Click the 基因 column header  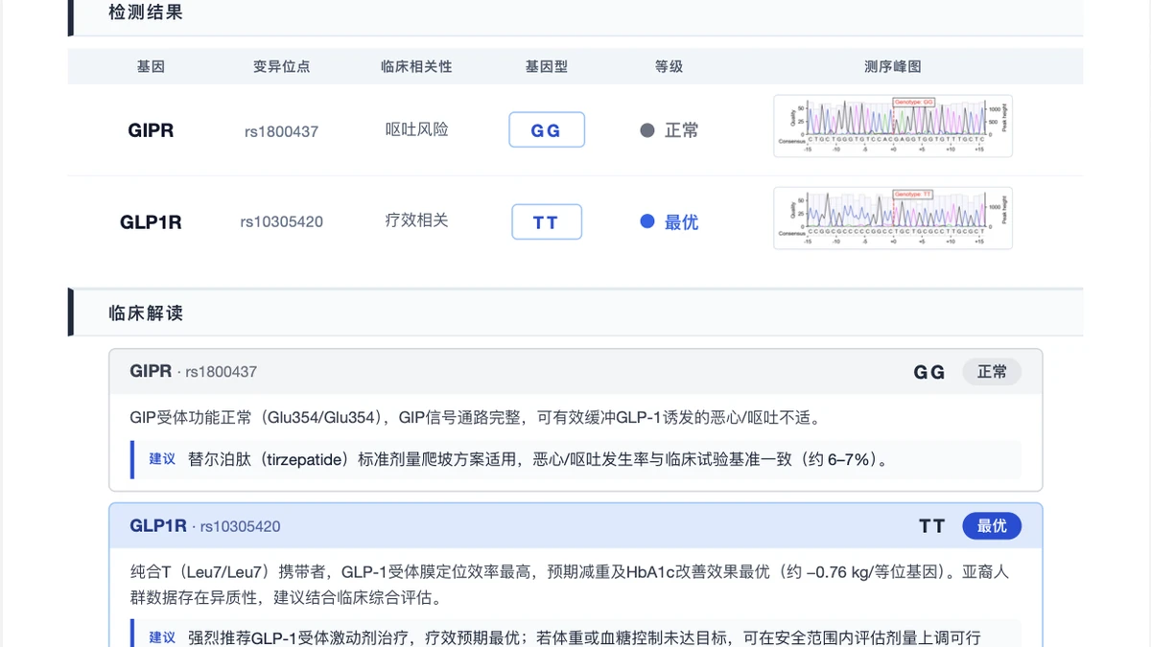(152, 67)
